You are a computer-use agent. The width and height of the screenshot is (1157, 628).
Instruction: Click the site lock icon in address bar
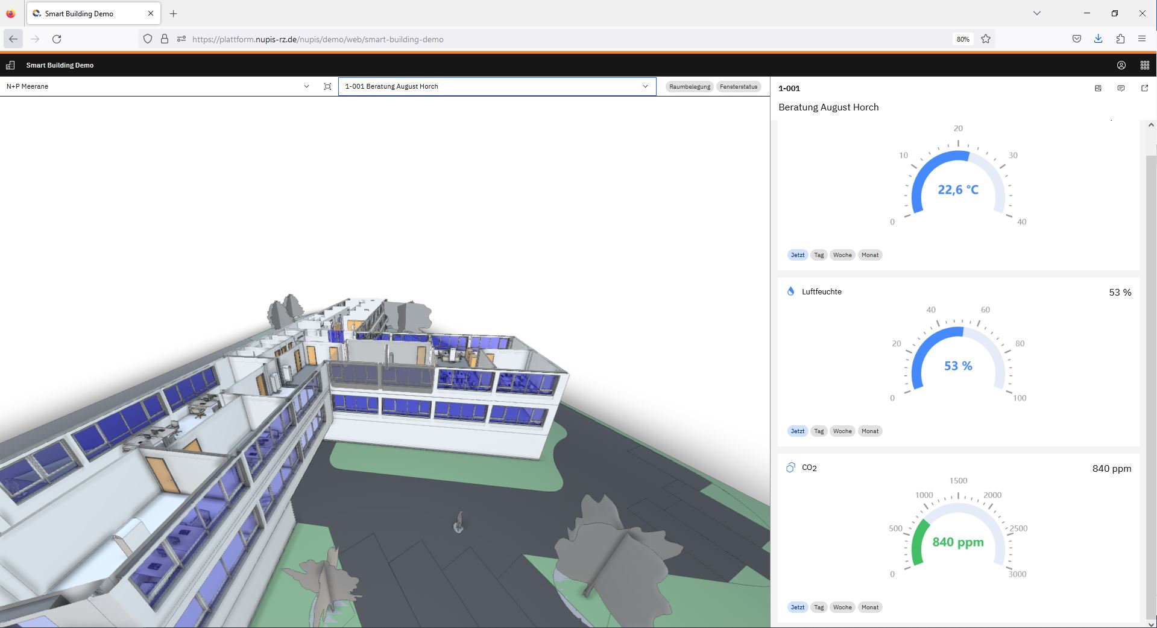164,39
